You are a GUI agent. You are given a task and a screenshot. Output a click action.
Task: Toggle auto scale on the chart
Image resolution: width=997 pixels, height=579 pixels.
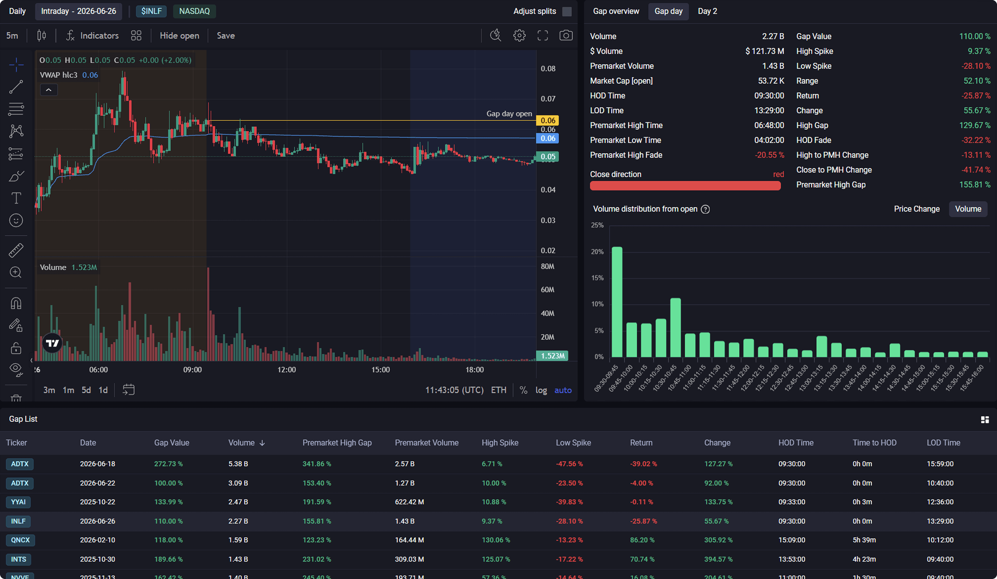pyautogui.click(x=563, y=390)
